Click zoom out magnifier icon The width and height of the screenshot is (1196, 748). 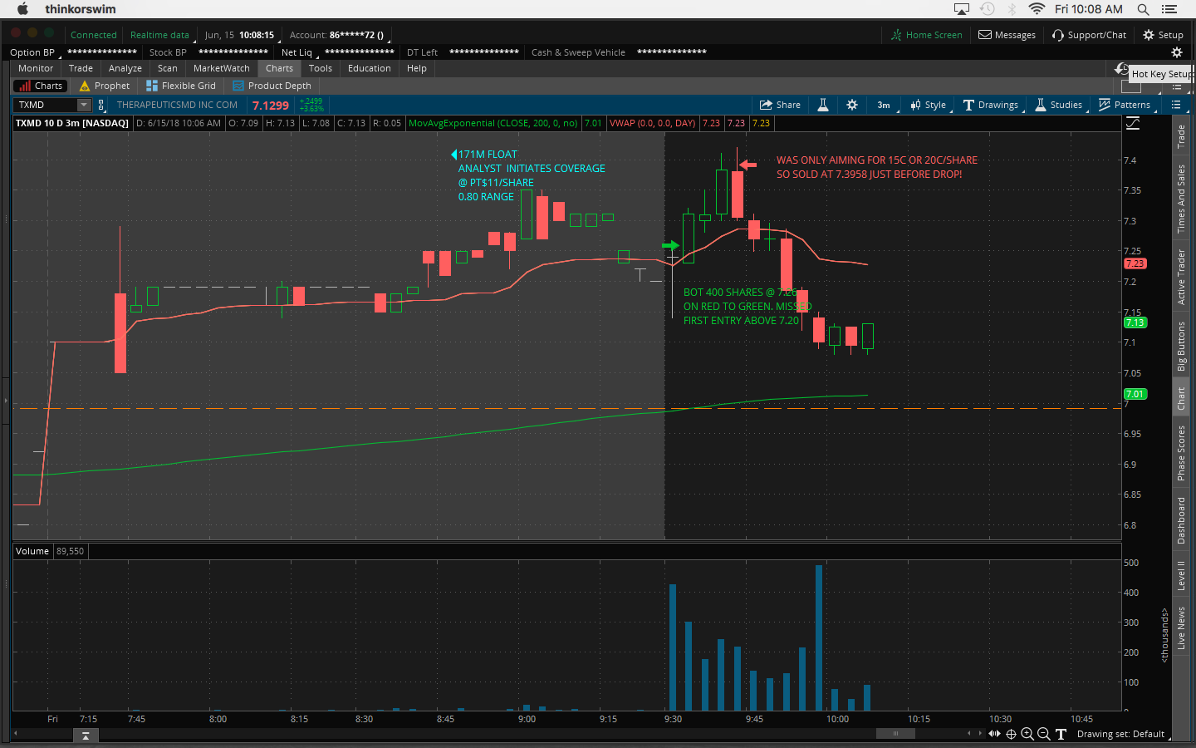point(1044,734)
